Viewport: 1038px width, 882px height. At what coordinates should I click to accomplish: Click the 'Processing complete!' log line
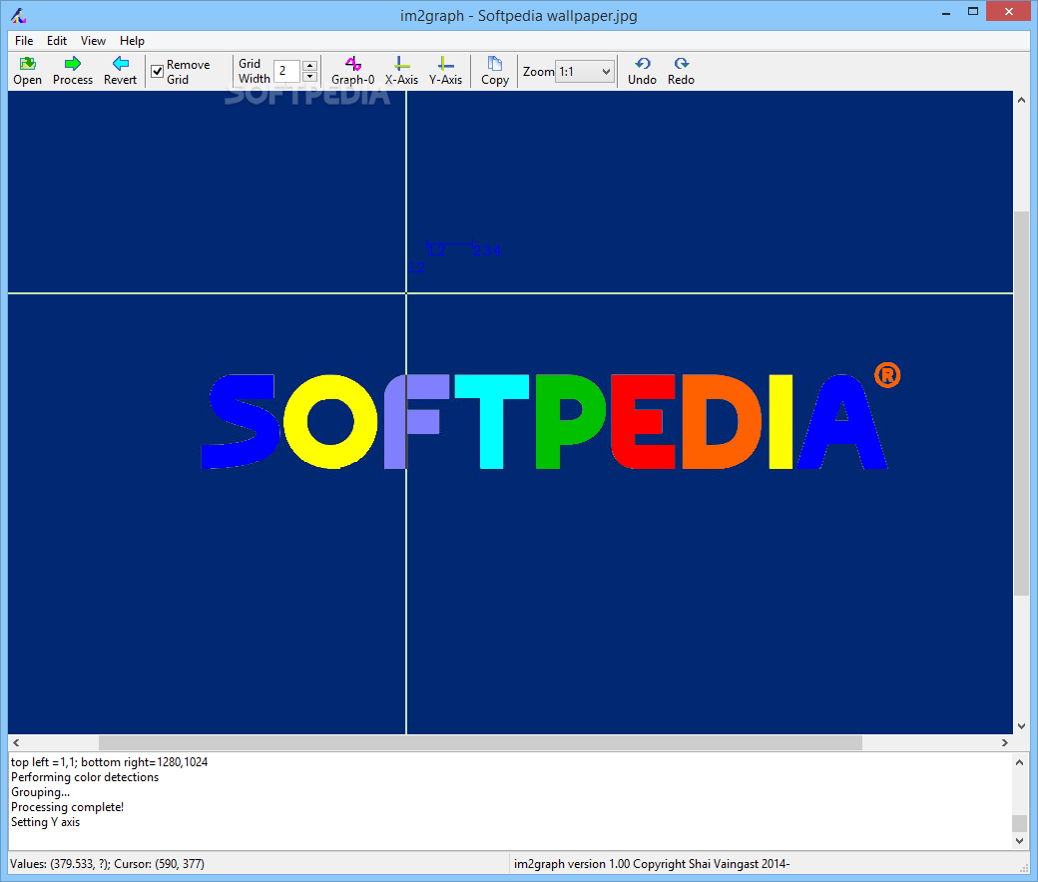pos(68,807)
